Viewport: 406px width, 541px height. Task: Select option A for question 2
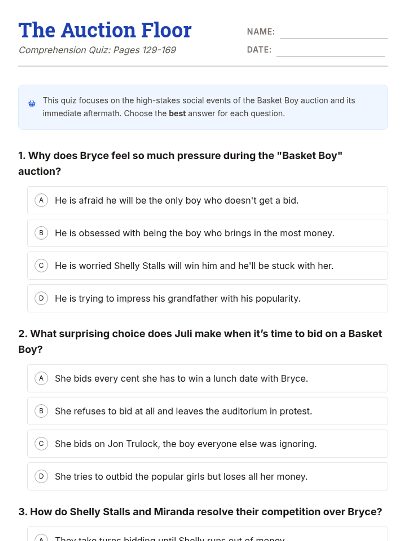click(41, 378)
